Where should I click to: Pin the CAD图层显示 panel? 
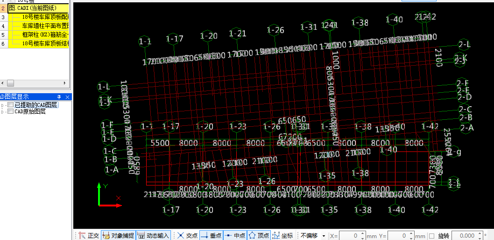pyautogui.click(x=59, y=97)
